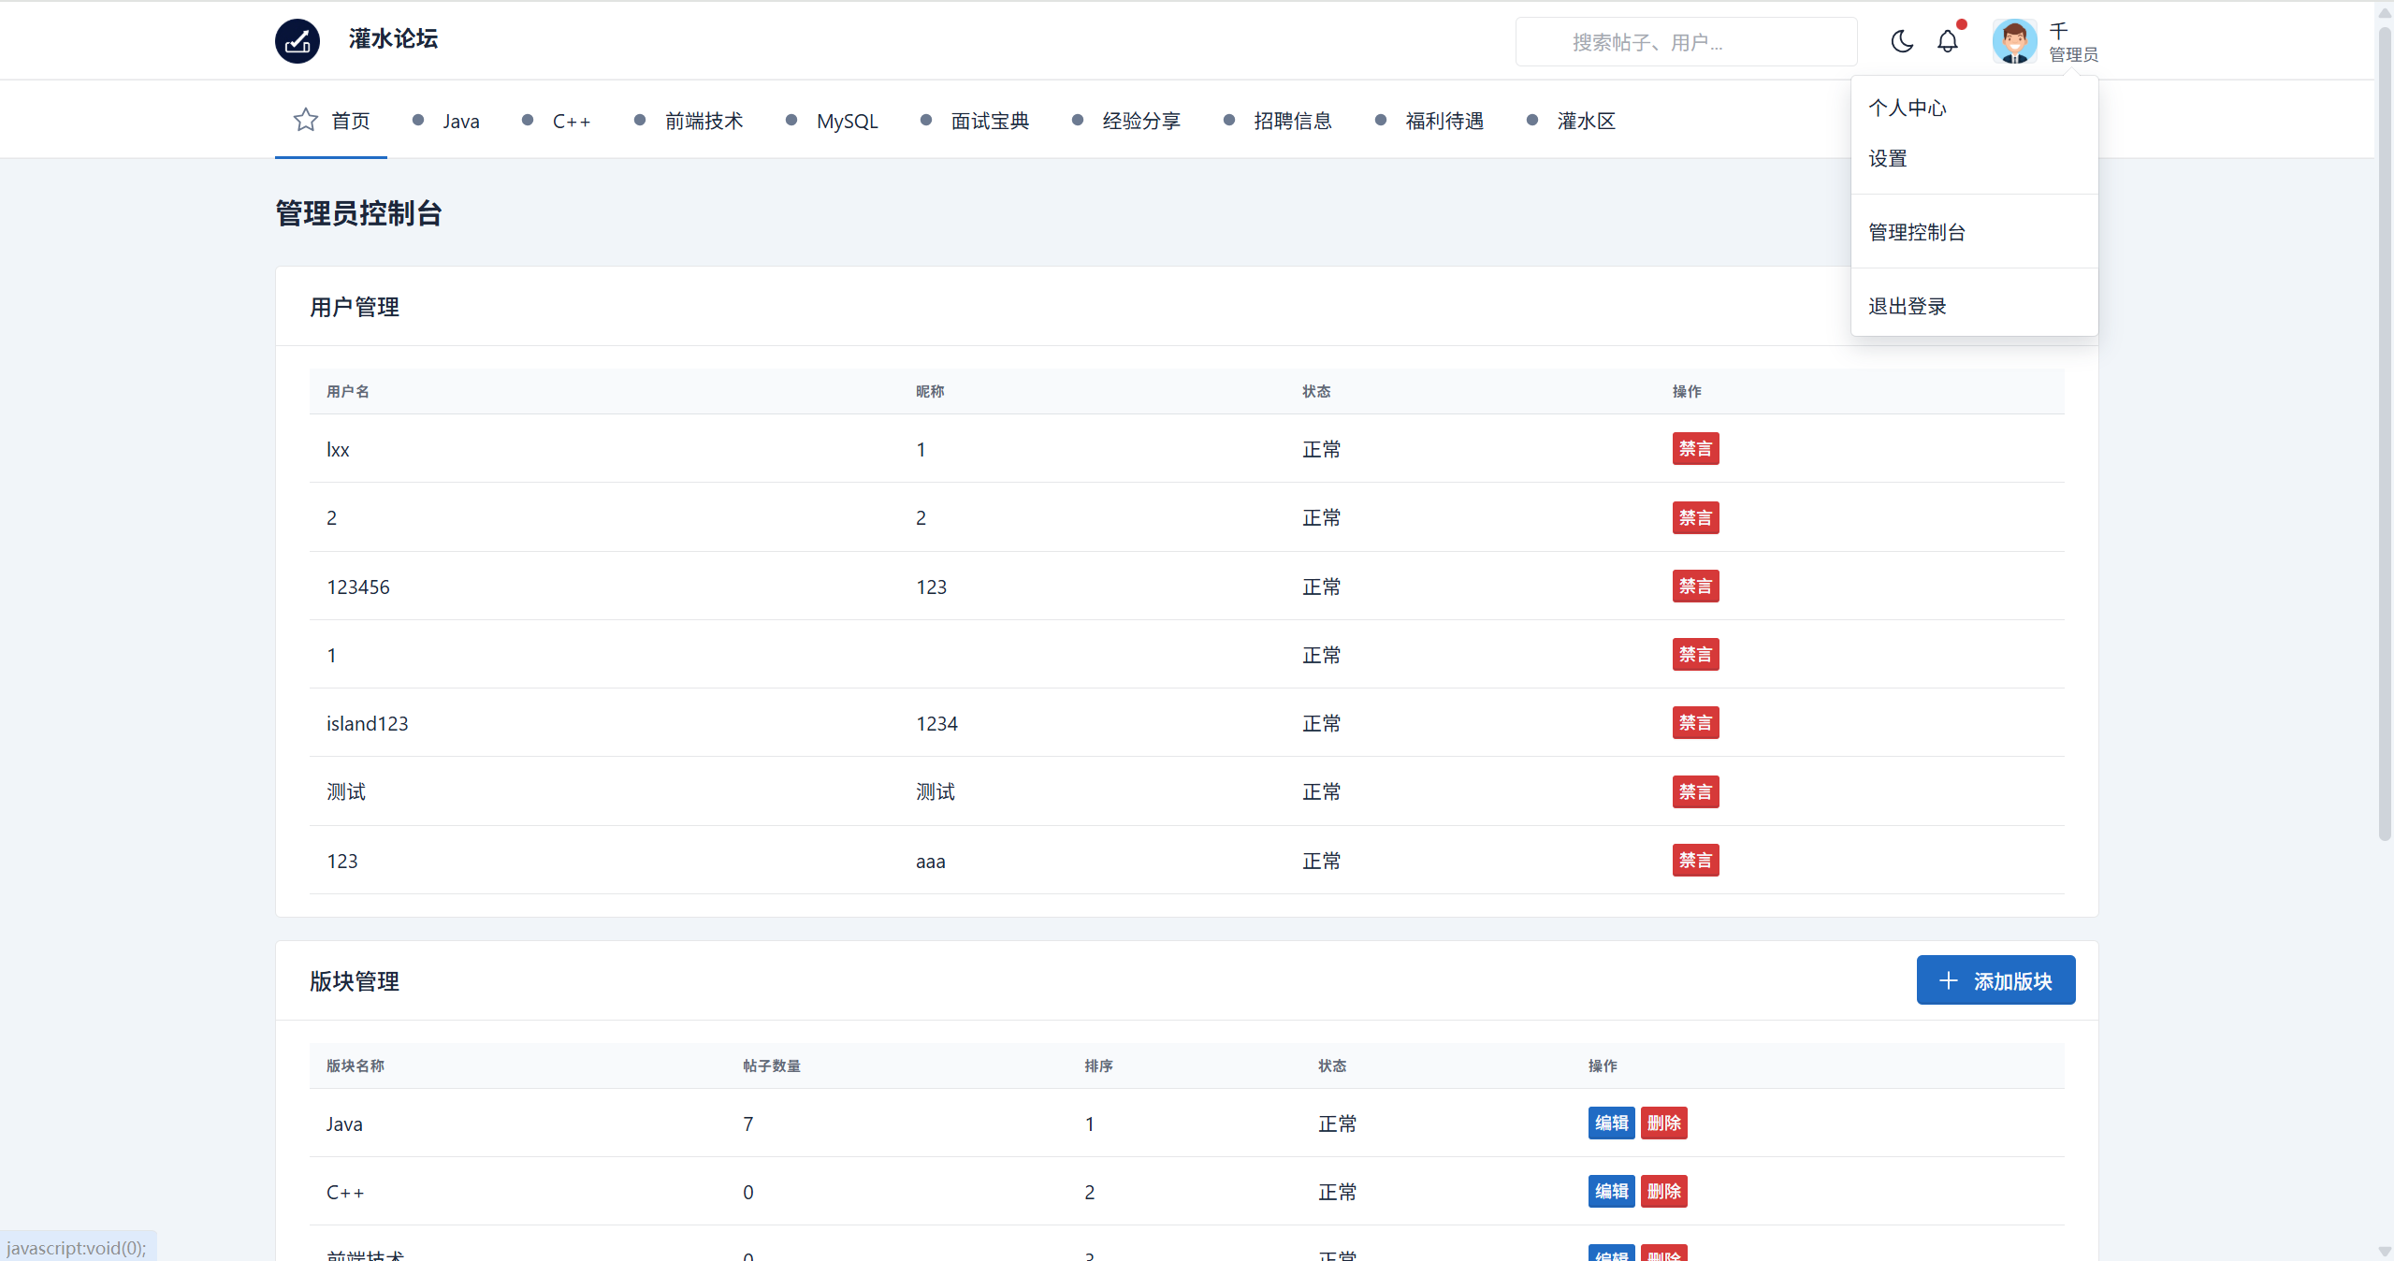Toggle dark mode moon icon
The width and height of the screenshot is (2394, 1261).
click(1902, 41)
